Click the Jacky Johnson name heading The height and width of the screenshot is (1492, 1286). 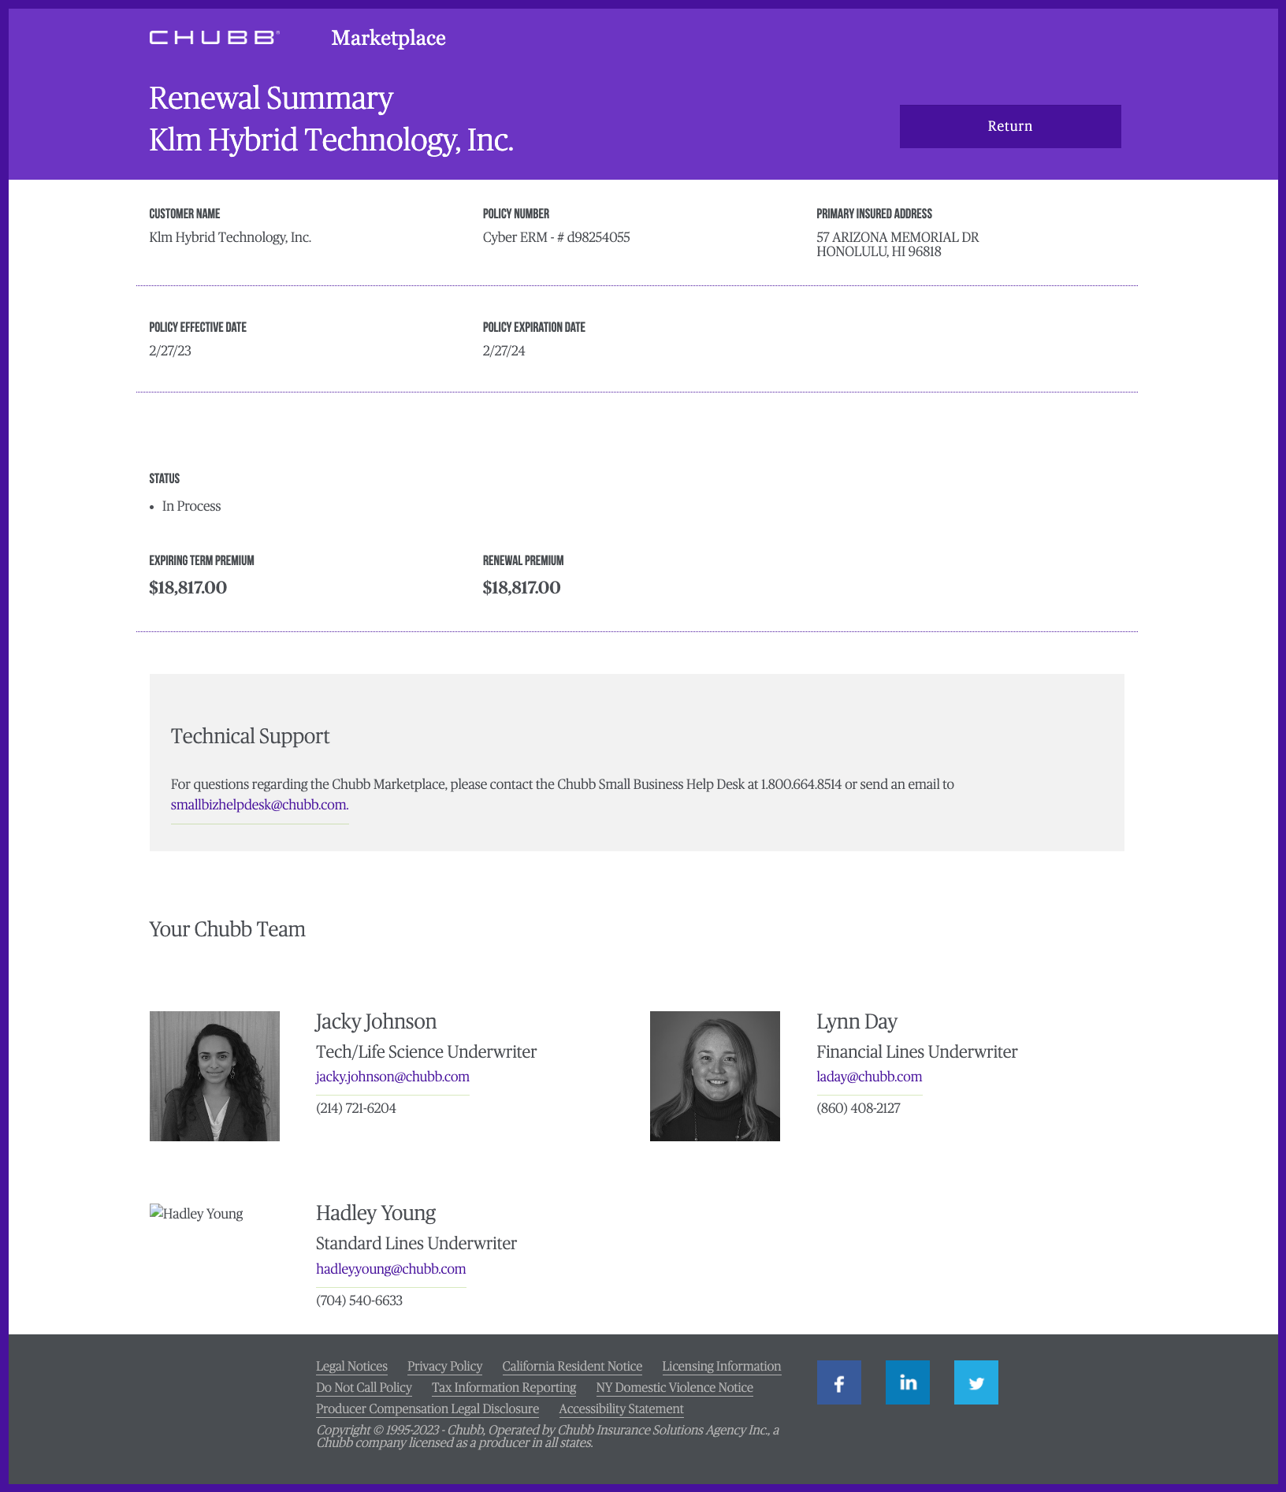376,1021
